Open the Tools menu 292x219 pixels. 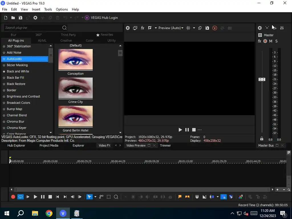pos(48,9)
